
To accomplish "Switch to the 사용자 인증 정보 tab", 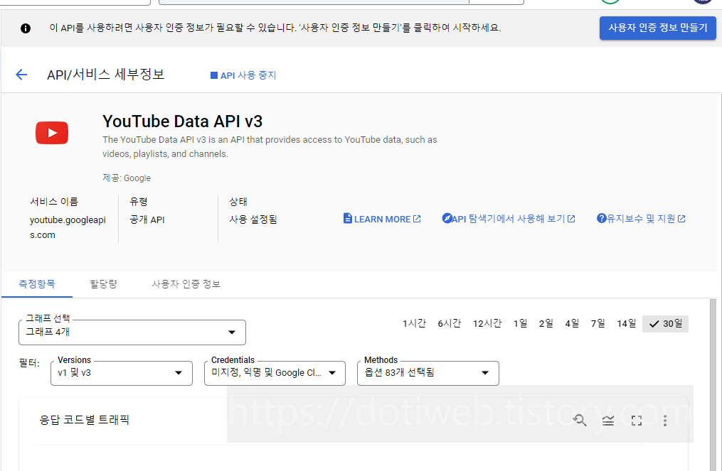I will (x=186, y=283).
